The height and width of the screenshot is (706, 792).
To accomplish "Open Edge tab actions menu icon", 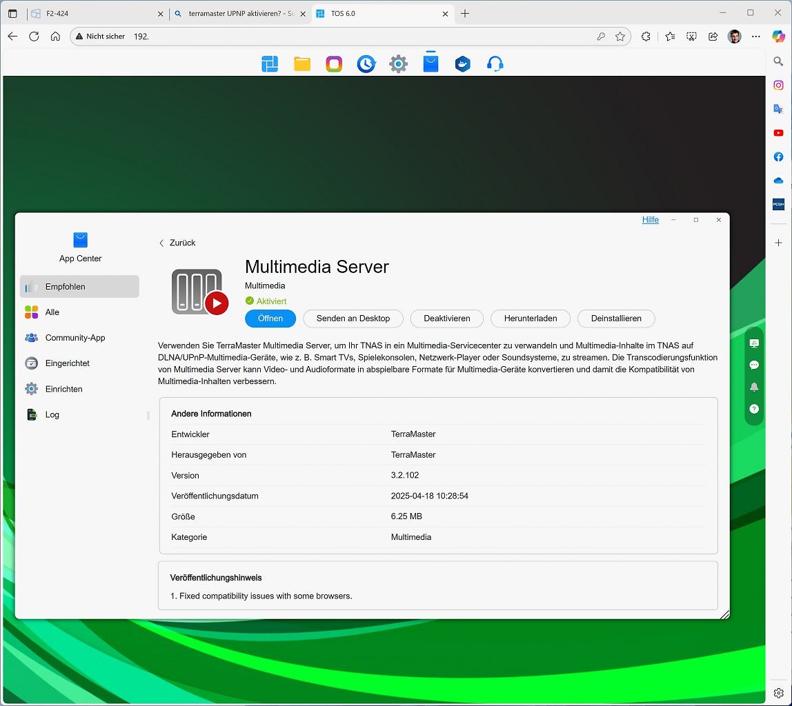I will (x=12, y=14).
